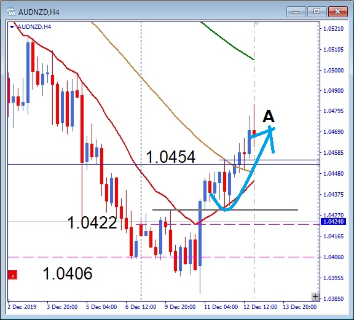This screenshot has width=354, height=320.
Task: Click the 1.03850 price scale value
Action: pyautogui.click(x=334, y=299)
